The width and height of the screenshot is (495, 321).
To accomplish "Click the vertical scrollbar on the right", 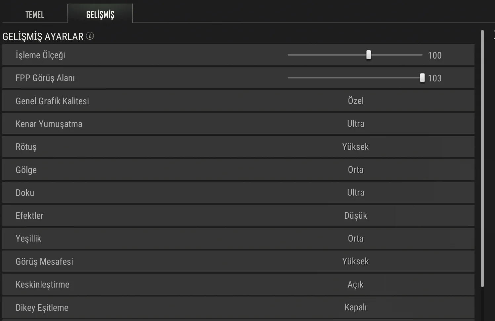I will coord(482,159).
